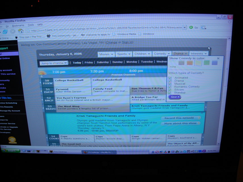This screenshot has height=182, width=243.
Task: Click More about this show
Action: point(180,123)
